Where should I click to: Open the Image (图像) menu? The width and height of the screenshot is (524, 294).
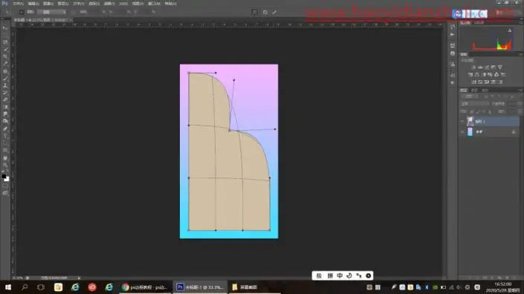[48, 4]
